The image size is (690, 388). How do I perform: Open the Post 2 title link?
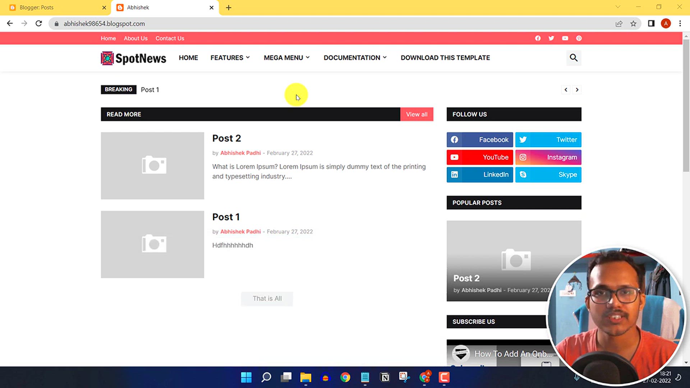coord(226,138)
